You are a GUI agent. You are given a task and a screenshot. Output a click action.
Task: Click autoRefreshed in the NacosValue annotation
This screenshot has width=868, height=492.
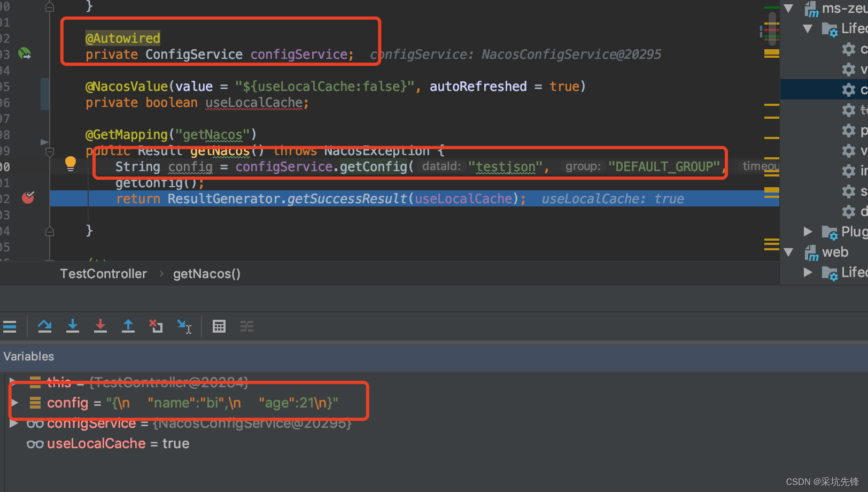click(478, 86)
